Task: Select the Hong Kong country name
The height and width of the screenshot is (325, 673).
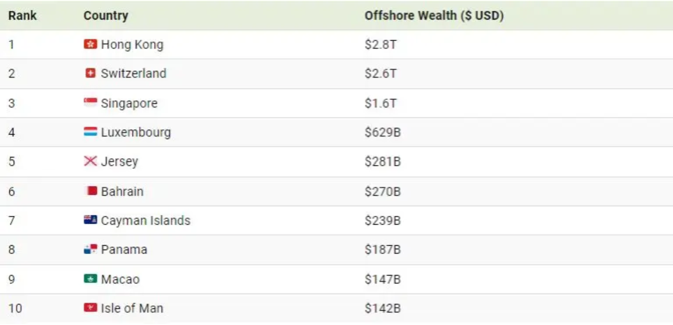Action: [x=132, y=45]
